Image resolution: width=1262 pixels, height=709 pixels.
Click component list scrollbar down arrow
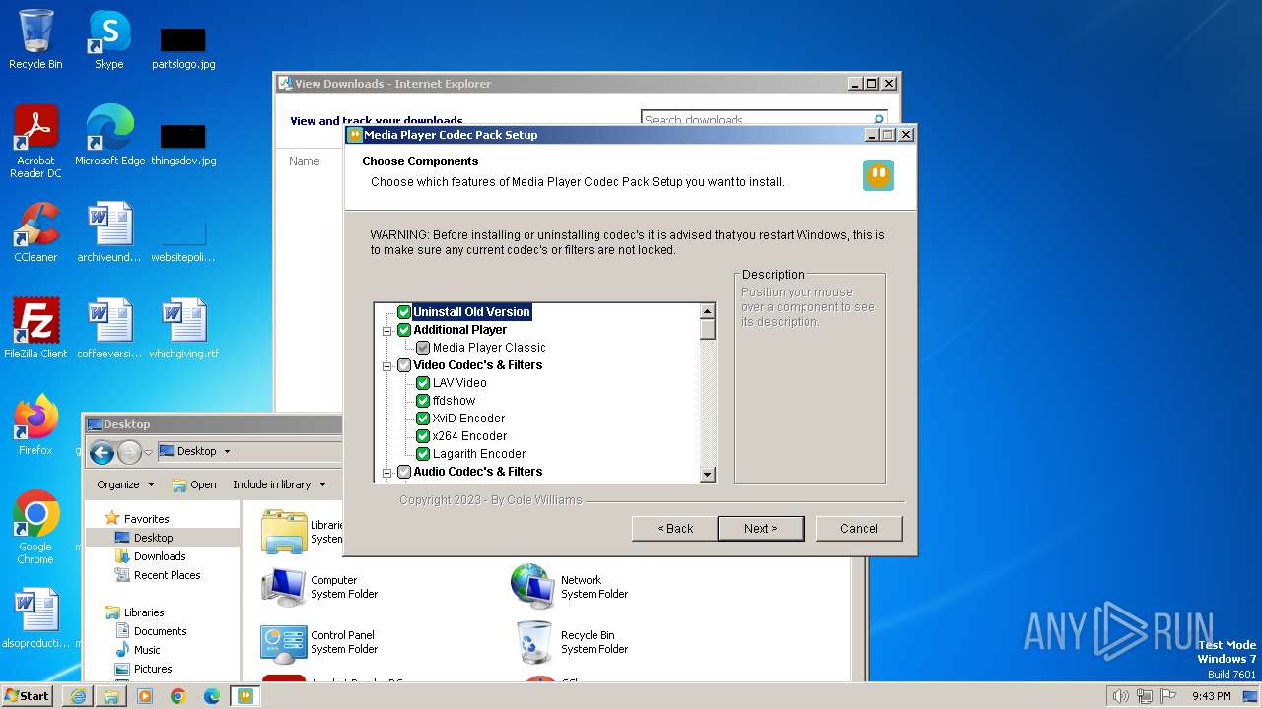coord(707,475)
